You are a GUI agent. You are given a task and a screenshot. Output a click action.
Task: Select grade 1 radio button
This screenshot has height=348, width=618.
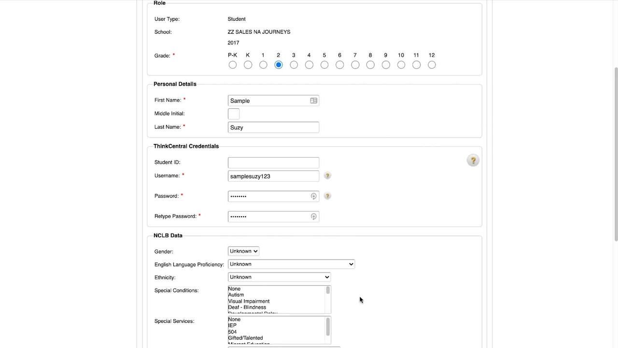coord(263,65)
